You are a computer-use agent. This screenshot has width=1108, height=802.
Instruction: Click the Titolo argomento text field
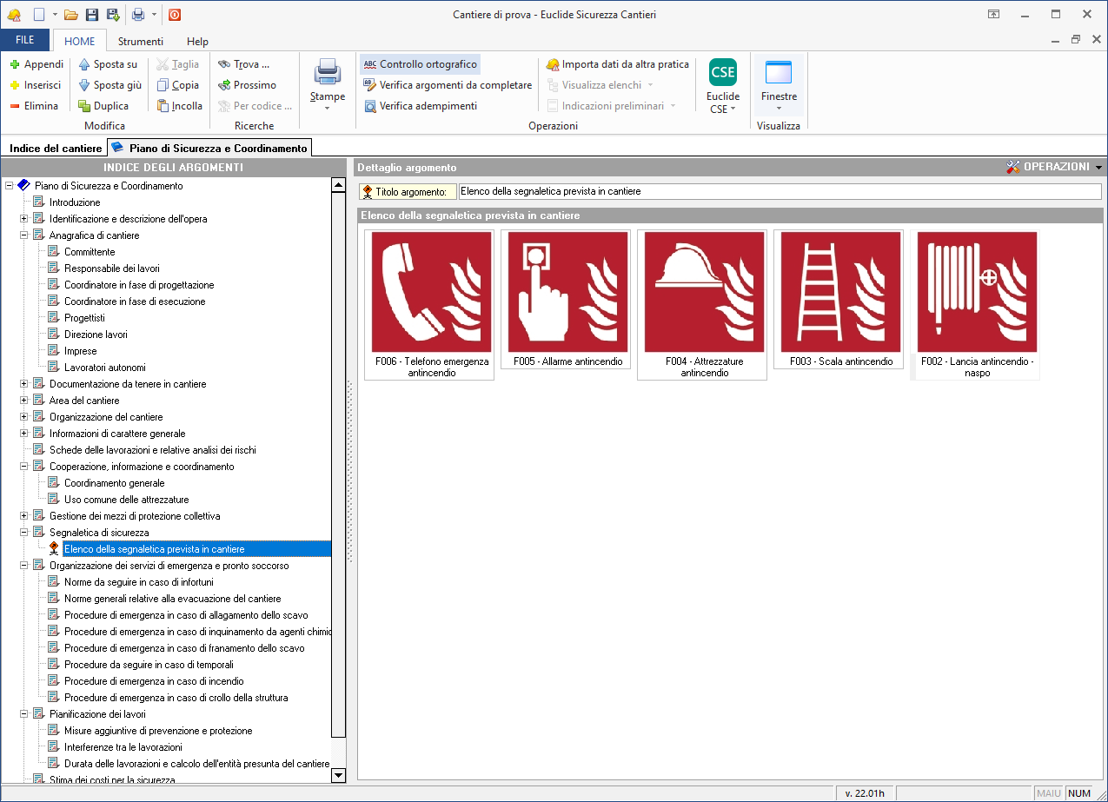(779, 191)
